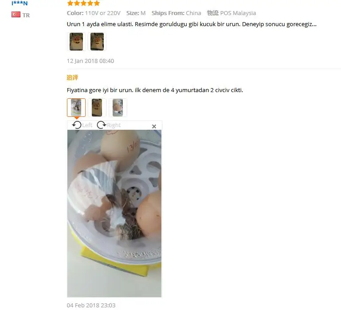View the second follow-up review thumbnail
The image size is (341, 310).
click(97, 108)
